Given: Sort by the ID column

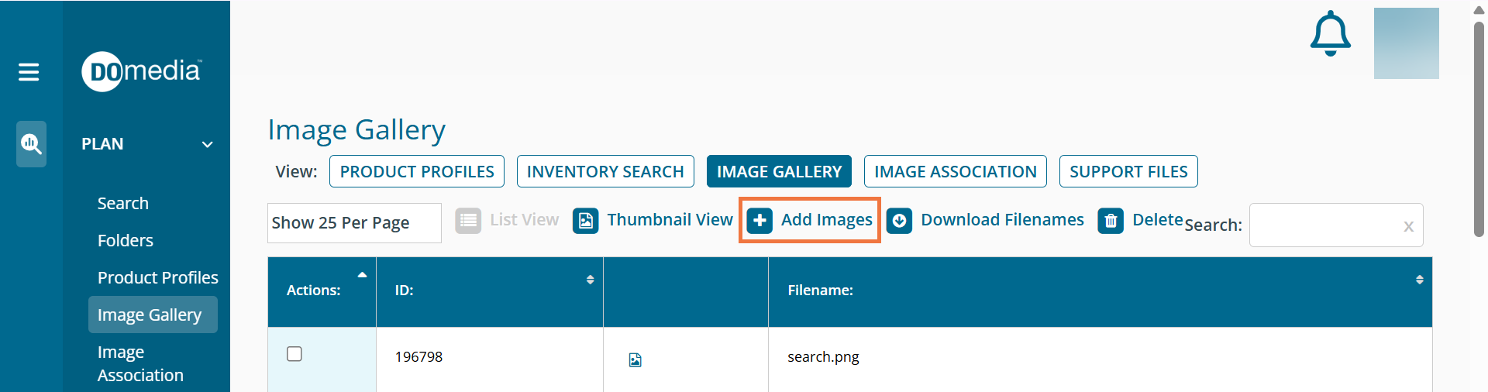Looking at the screenshot, I should (590, 280).
